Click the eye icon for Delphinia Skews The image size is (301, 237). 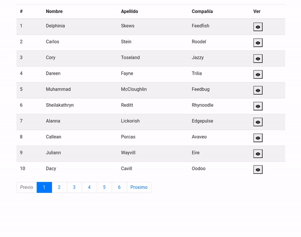pos(258,27)
